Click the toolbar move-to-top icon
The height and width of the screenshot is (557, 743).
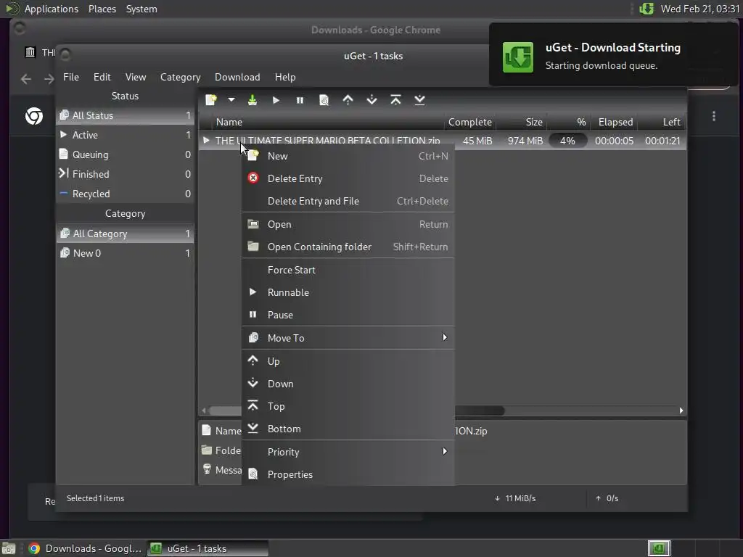[x=395, y=100]
